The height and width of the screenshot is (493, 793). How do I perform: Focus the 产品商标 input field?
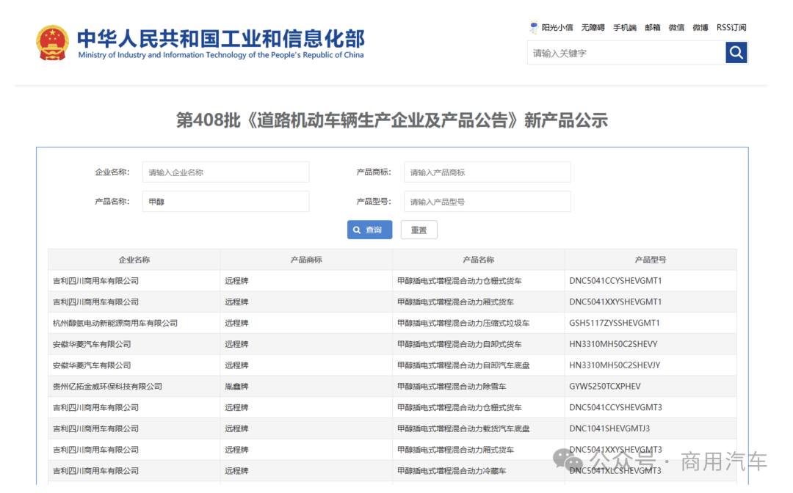click(487, 172)
